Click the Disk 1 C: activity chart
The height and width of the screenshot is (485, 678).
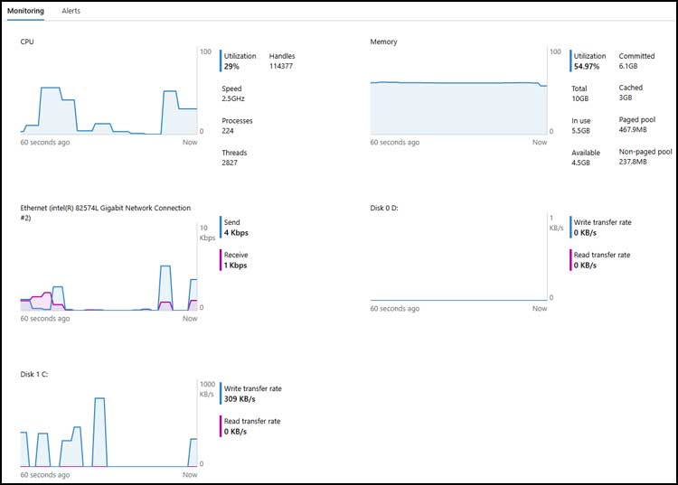coord(109,424)
